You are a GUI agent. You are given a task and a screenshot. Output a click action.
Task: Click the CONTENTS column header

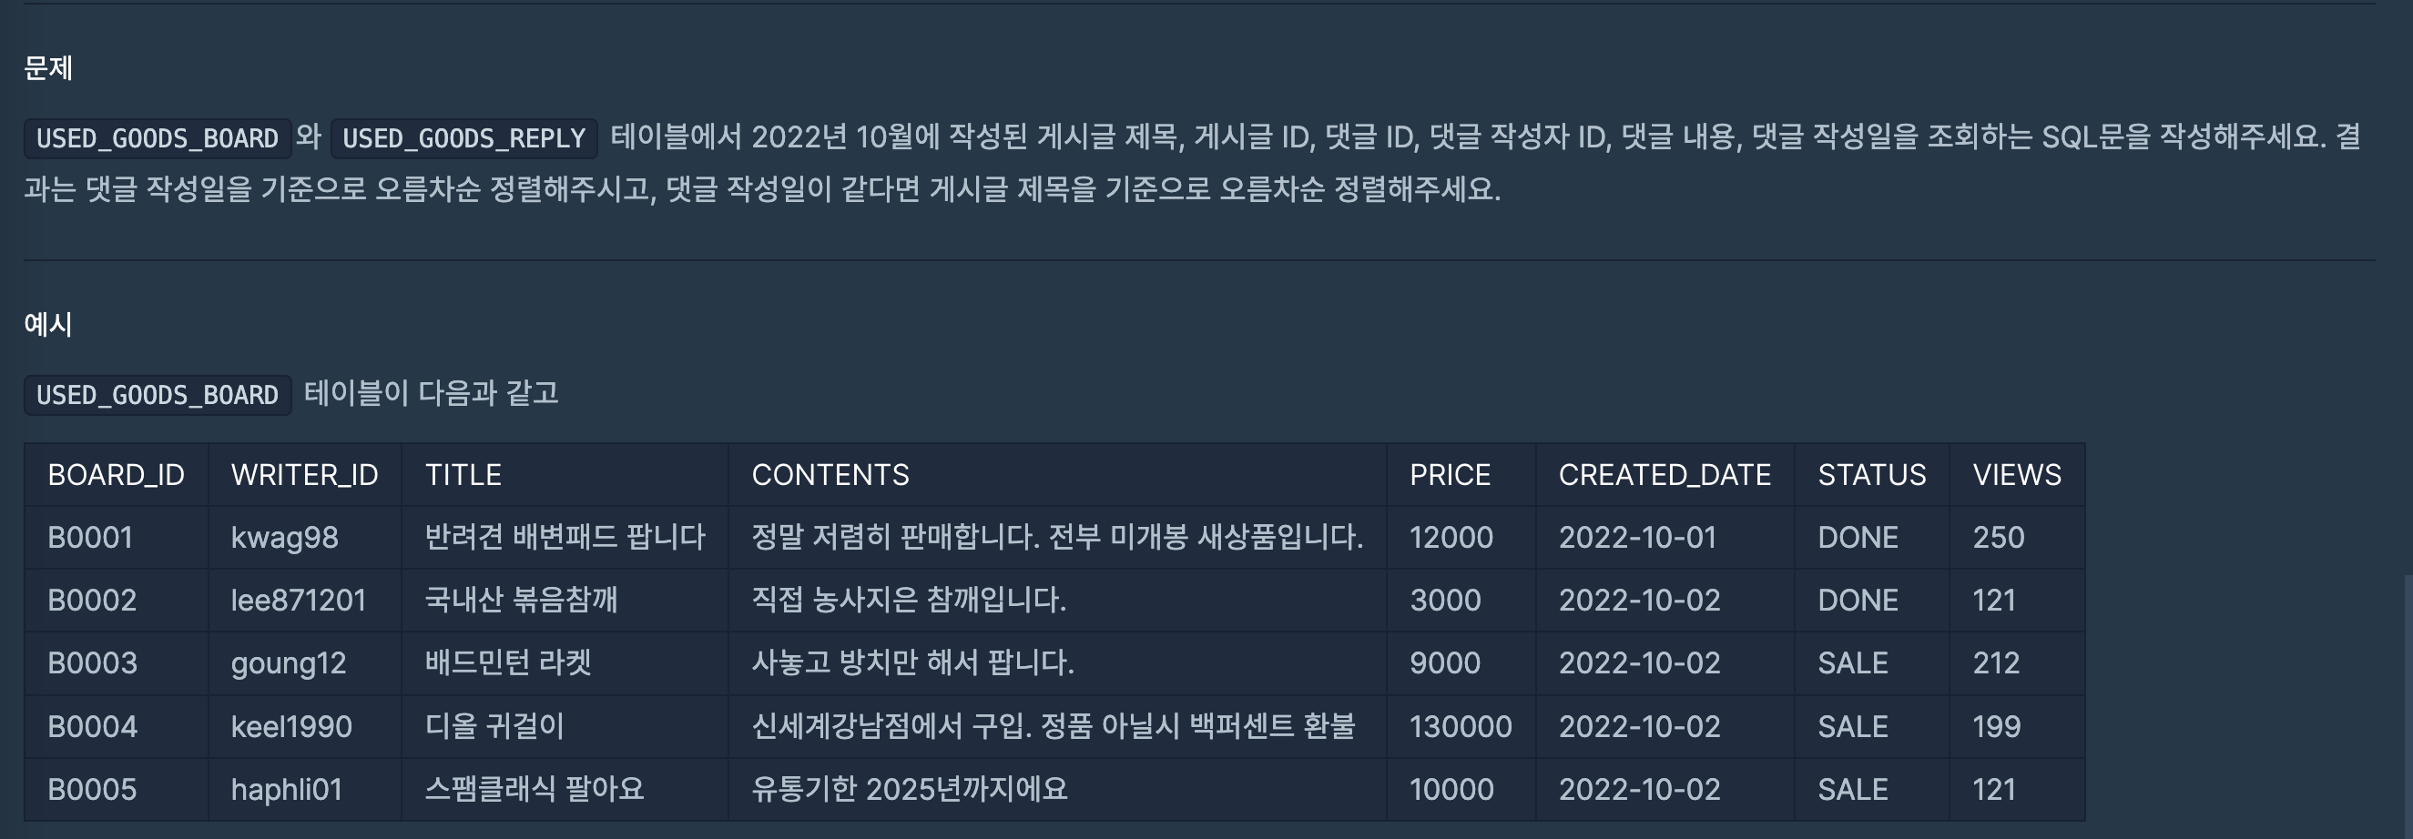[830, 475]
